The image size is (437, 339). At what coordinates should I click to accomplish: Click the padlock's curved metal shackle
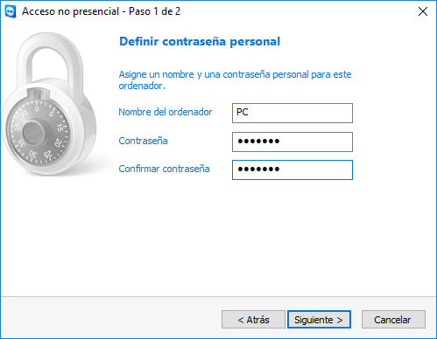49,59
